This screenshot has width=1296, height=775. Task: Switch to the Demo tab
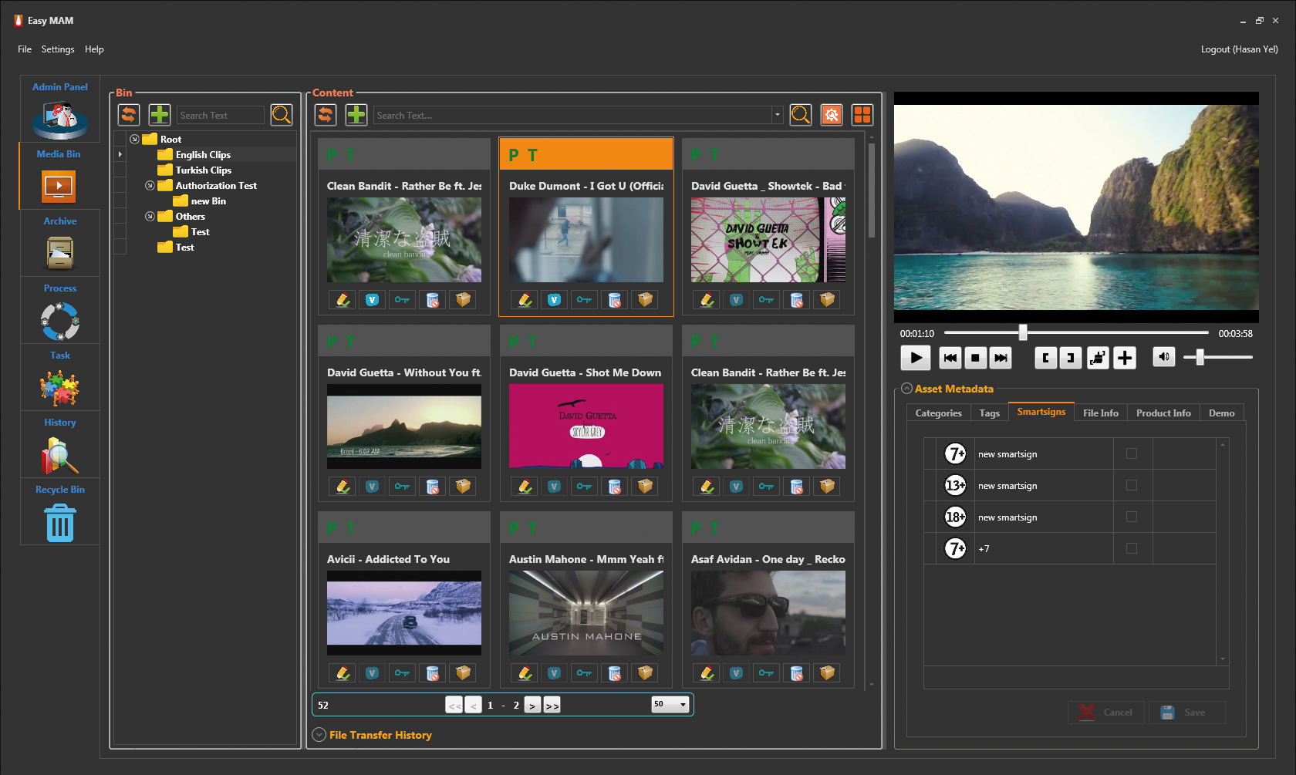click(x=1221, y=413)
